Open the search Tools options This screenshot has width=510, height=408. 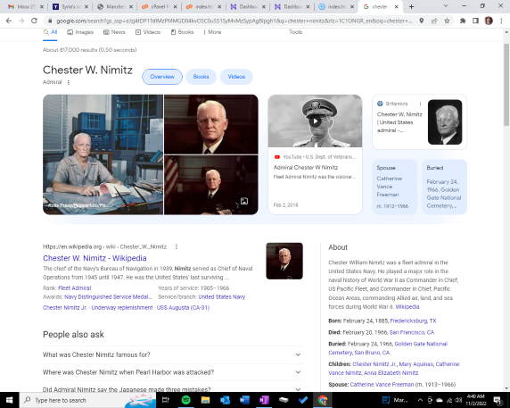[296, 32]
